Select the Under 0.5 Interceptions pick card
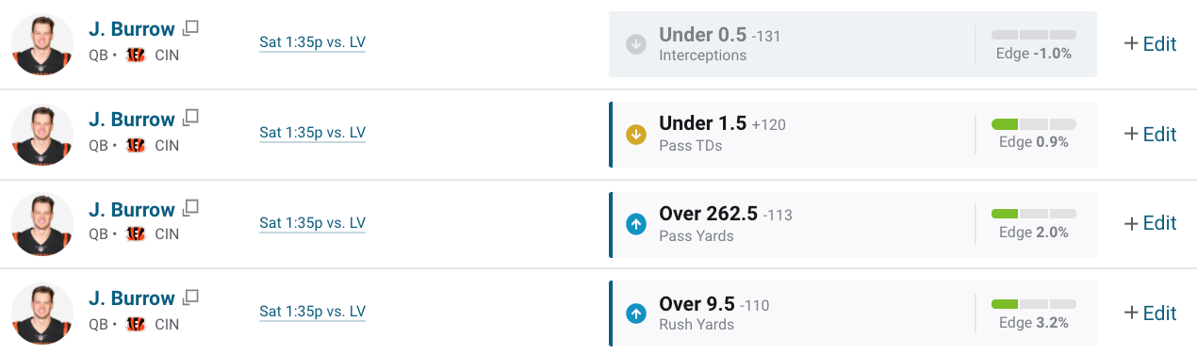This screenshot has width=1197, height=354. tap(853, 44)
